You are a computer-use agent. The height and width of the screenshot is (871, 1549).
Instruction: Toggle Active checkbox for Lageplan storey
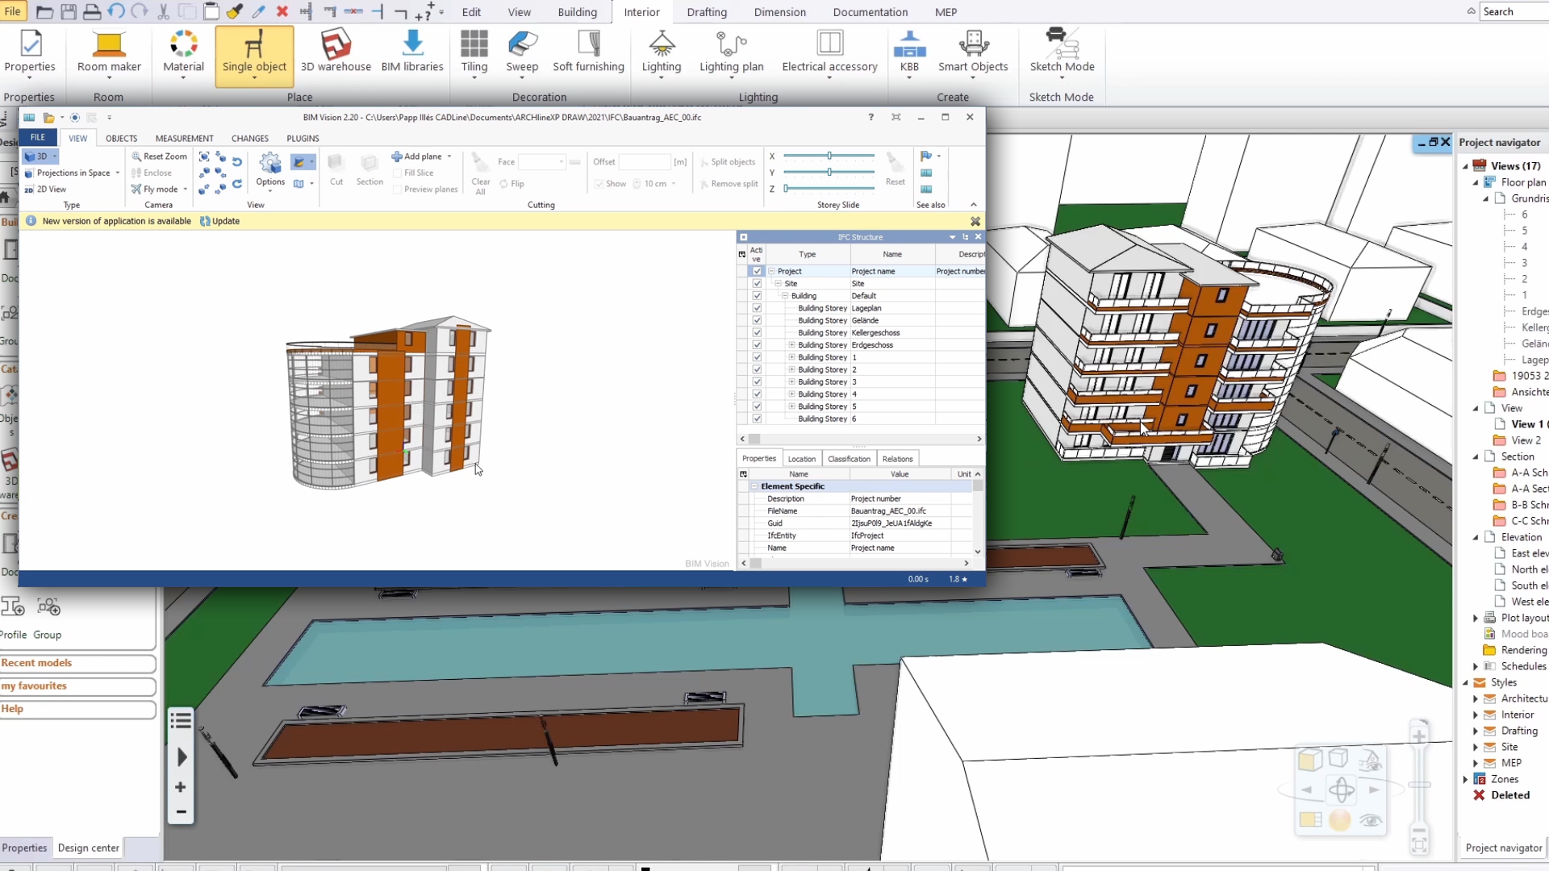[x=757, y=308]
